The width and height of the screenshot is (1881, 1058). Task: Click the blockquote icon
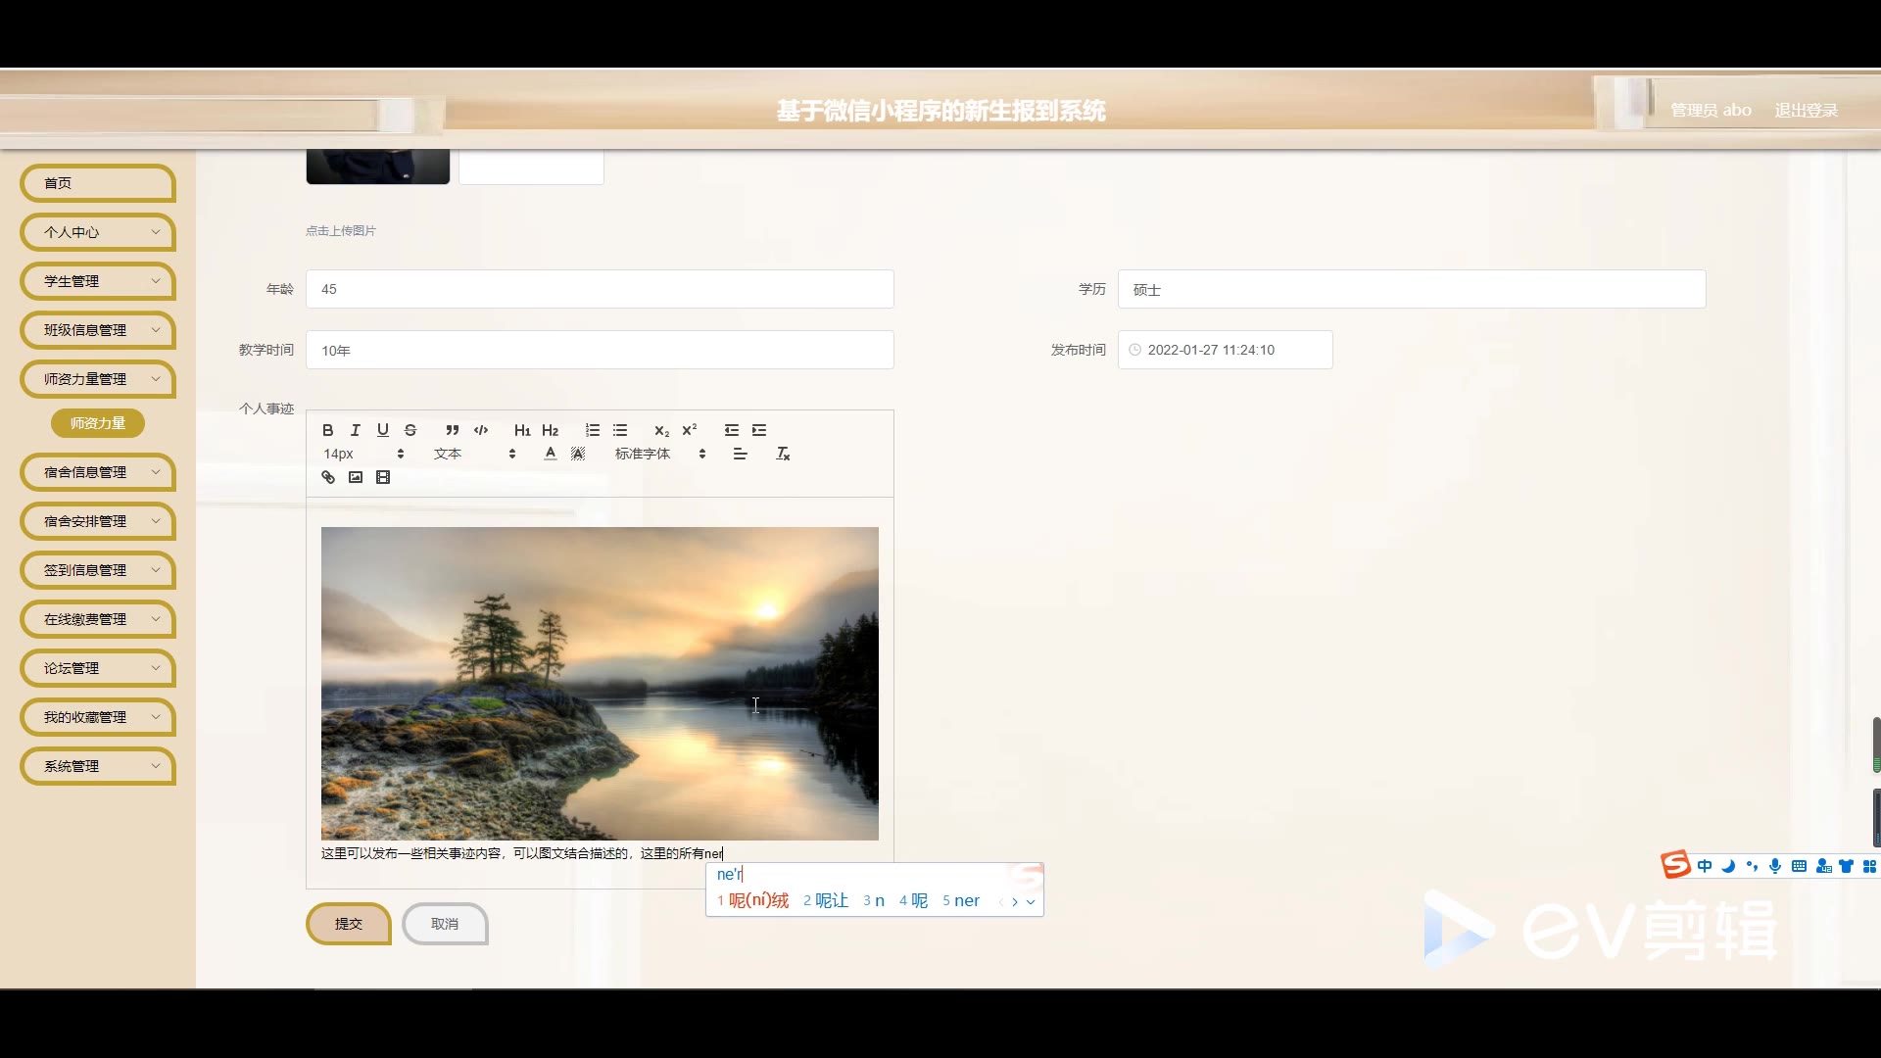coord(452,430)
